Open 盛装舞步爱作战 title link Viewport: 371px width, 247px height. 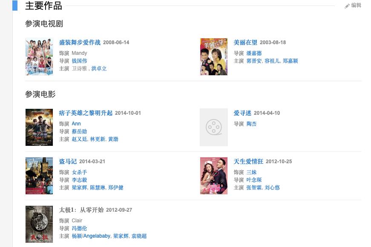coord(80,43)
